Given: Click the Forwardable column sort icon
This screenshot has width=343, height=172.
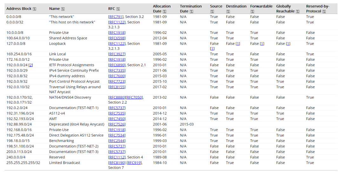Looking at the screenshot, I should 252,11.
